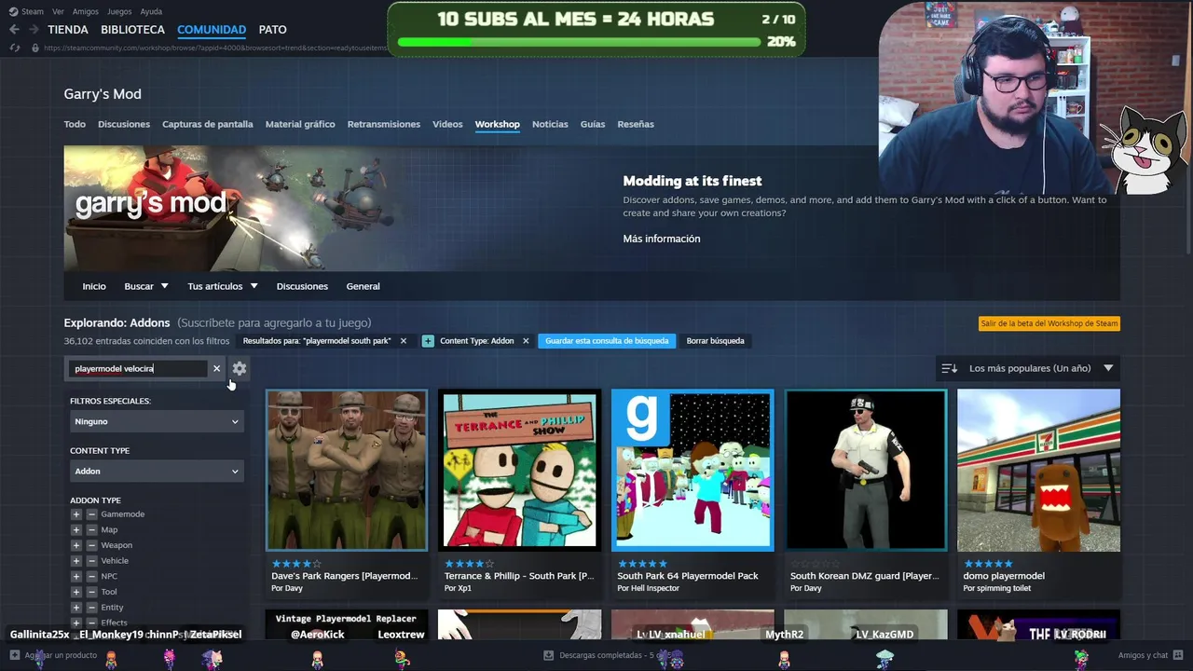Switch to the Retransmisiones tab

tap(384, 124)
